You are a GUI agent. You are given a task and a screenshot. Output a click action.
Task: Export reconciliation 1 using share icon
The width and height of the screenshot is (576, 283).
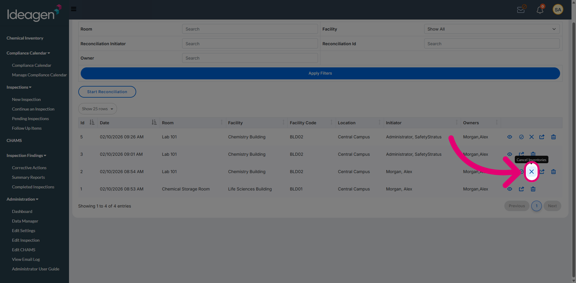pos(521,189)
